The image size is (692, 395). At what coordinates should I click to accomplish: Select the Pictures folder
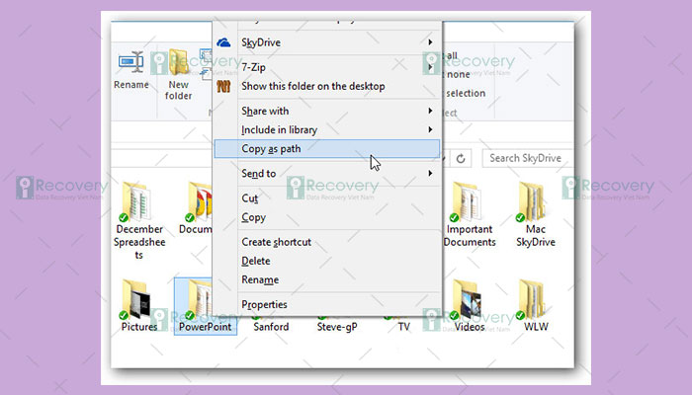139,305
